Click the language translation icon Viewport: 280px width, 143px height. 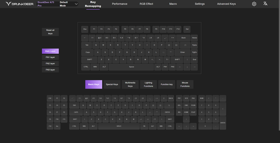[x=265, y=4]
